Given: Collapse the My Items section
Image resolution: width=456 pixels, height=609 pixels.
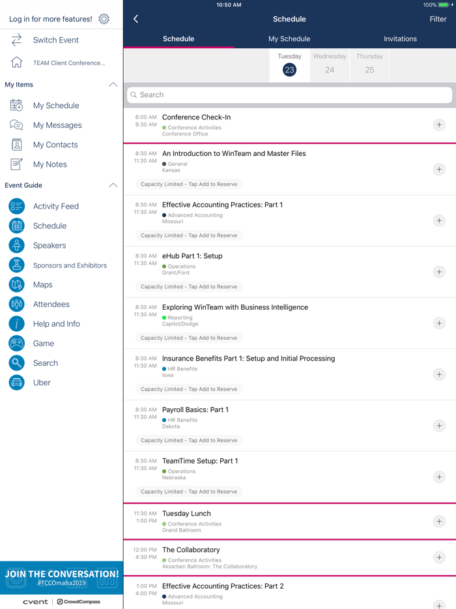Looking at the screenshot, I should (113, 84).
